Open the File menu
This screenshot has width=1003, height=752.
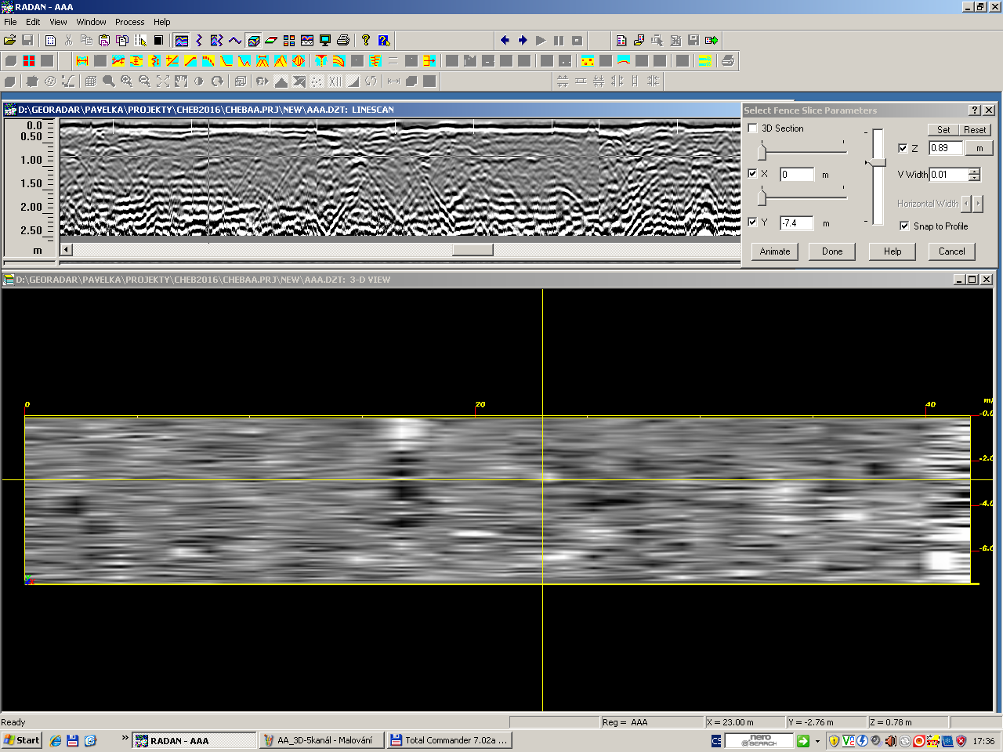[10, 22]
